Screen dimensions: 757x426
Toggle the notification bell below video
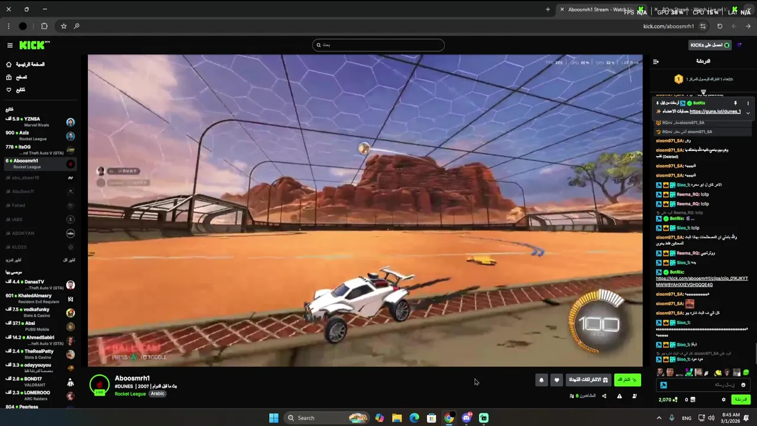click(541, 380)
